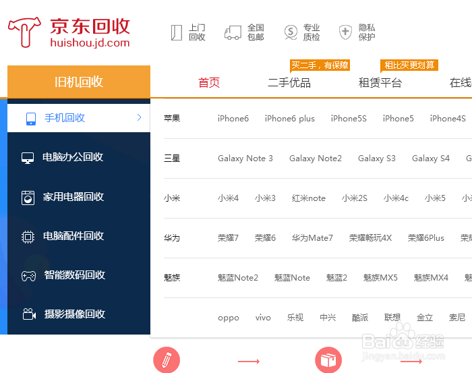
Task: Choose the 魅族MX5 model link
Action: click(380, 278)
